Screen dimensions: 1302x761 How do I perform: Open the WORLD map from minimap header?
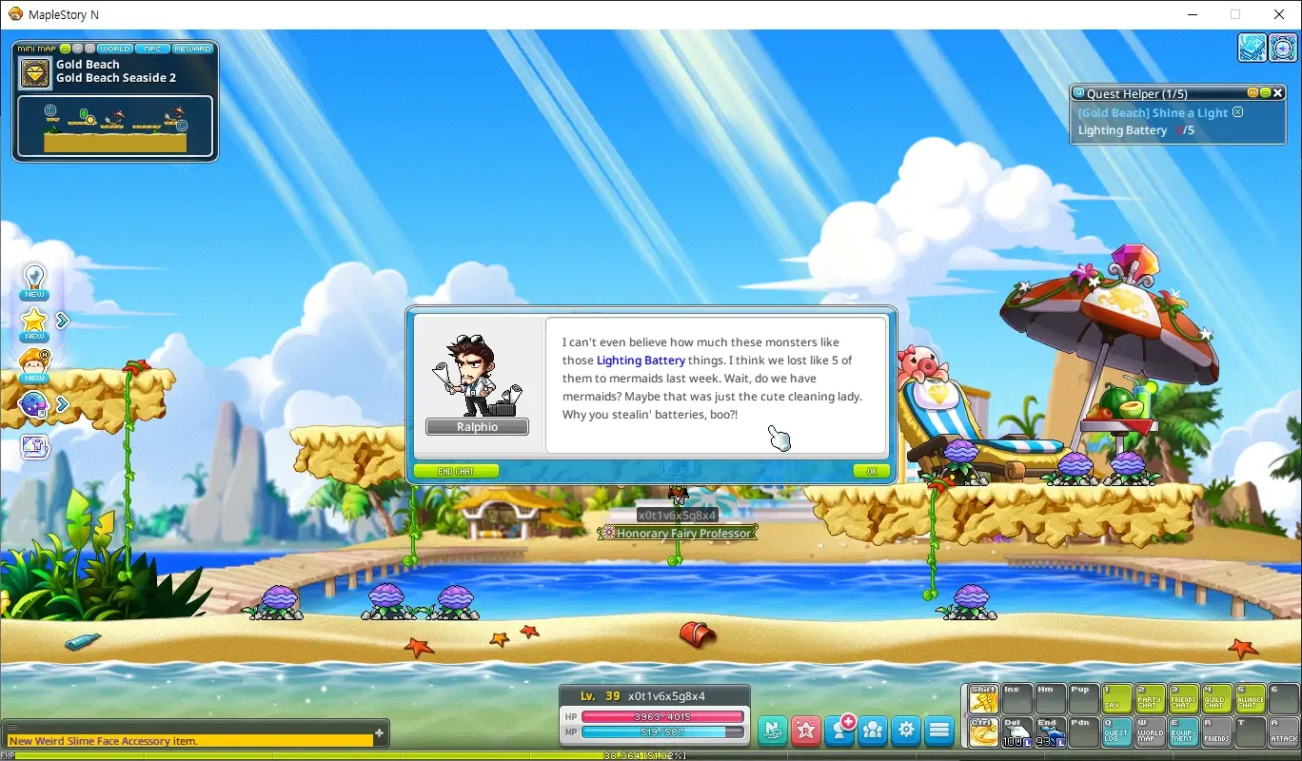115,49
